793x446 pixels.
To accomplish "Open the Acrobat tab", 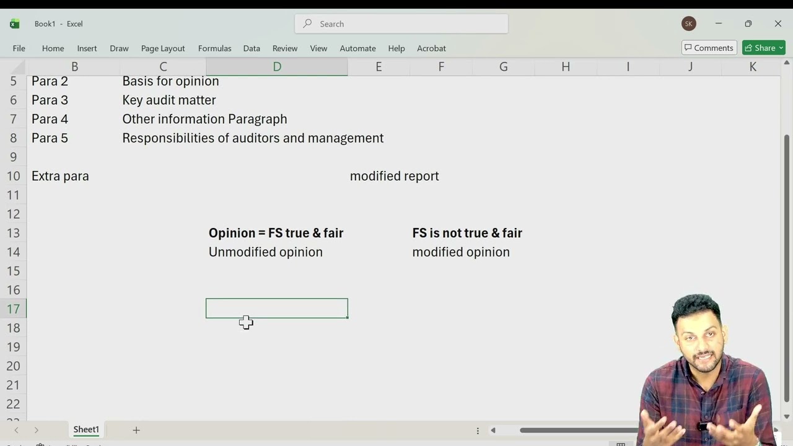I will point(431,48).
